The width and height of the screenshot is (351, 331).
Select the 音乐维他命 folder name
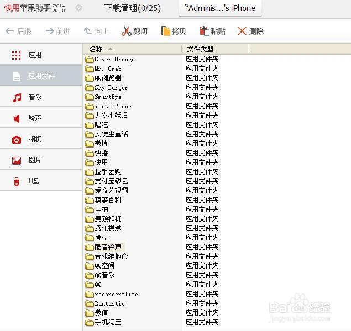pos(111,256)
